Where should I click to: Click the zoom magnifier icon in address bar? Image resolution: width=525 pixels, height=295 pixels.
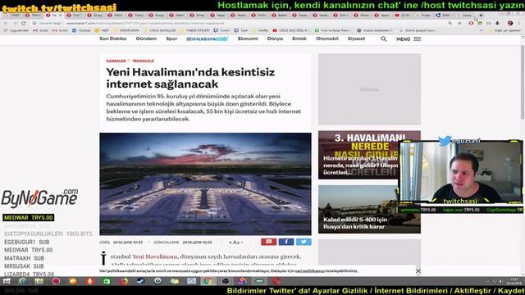tap(450, 24)
